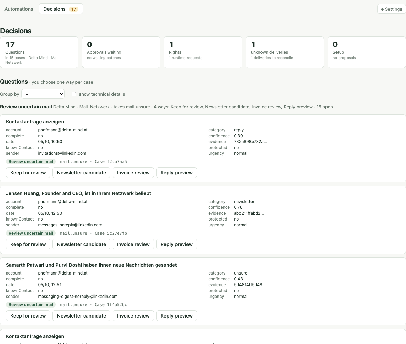Click the Decisions count badge 17
The height and width of the screenshot is (344, 406).
pyautogui.click(x=74, y=9)
